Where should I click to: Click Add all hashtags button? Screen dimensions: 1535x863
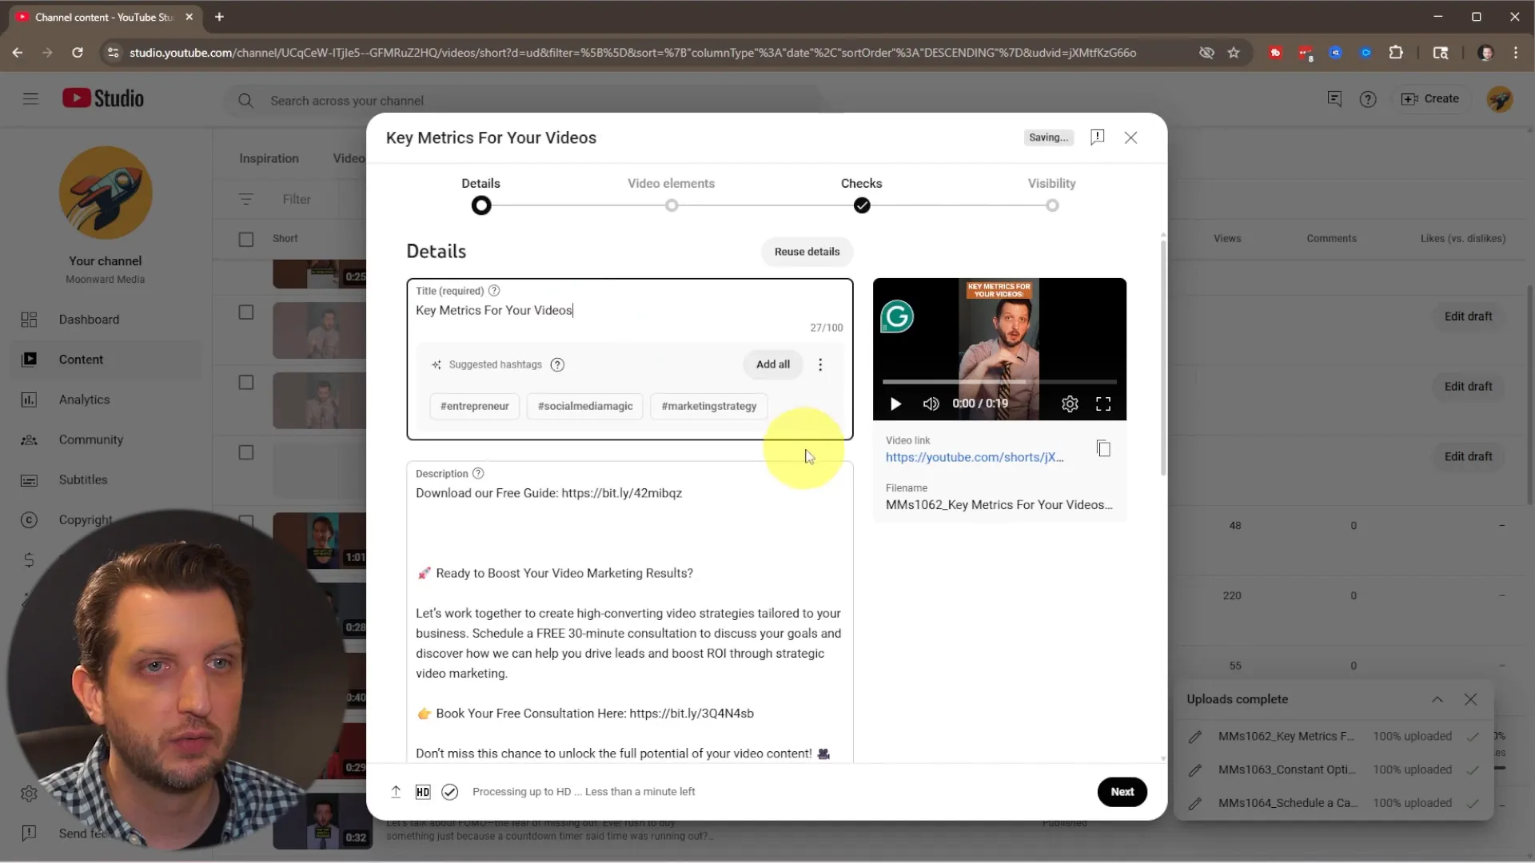pos(773,365)
